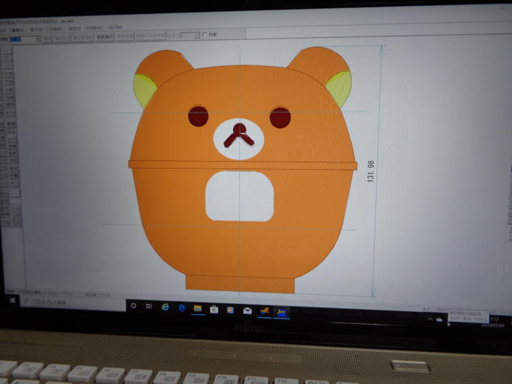The height and width of the screenshot is (384, 512).
Task: Select the 伸縮 extend/trim tool
Action: click(x=12, y=146)
